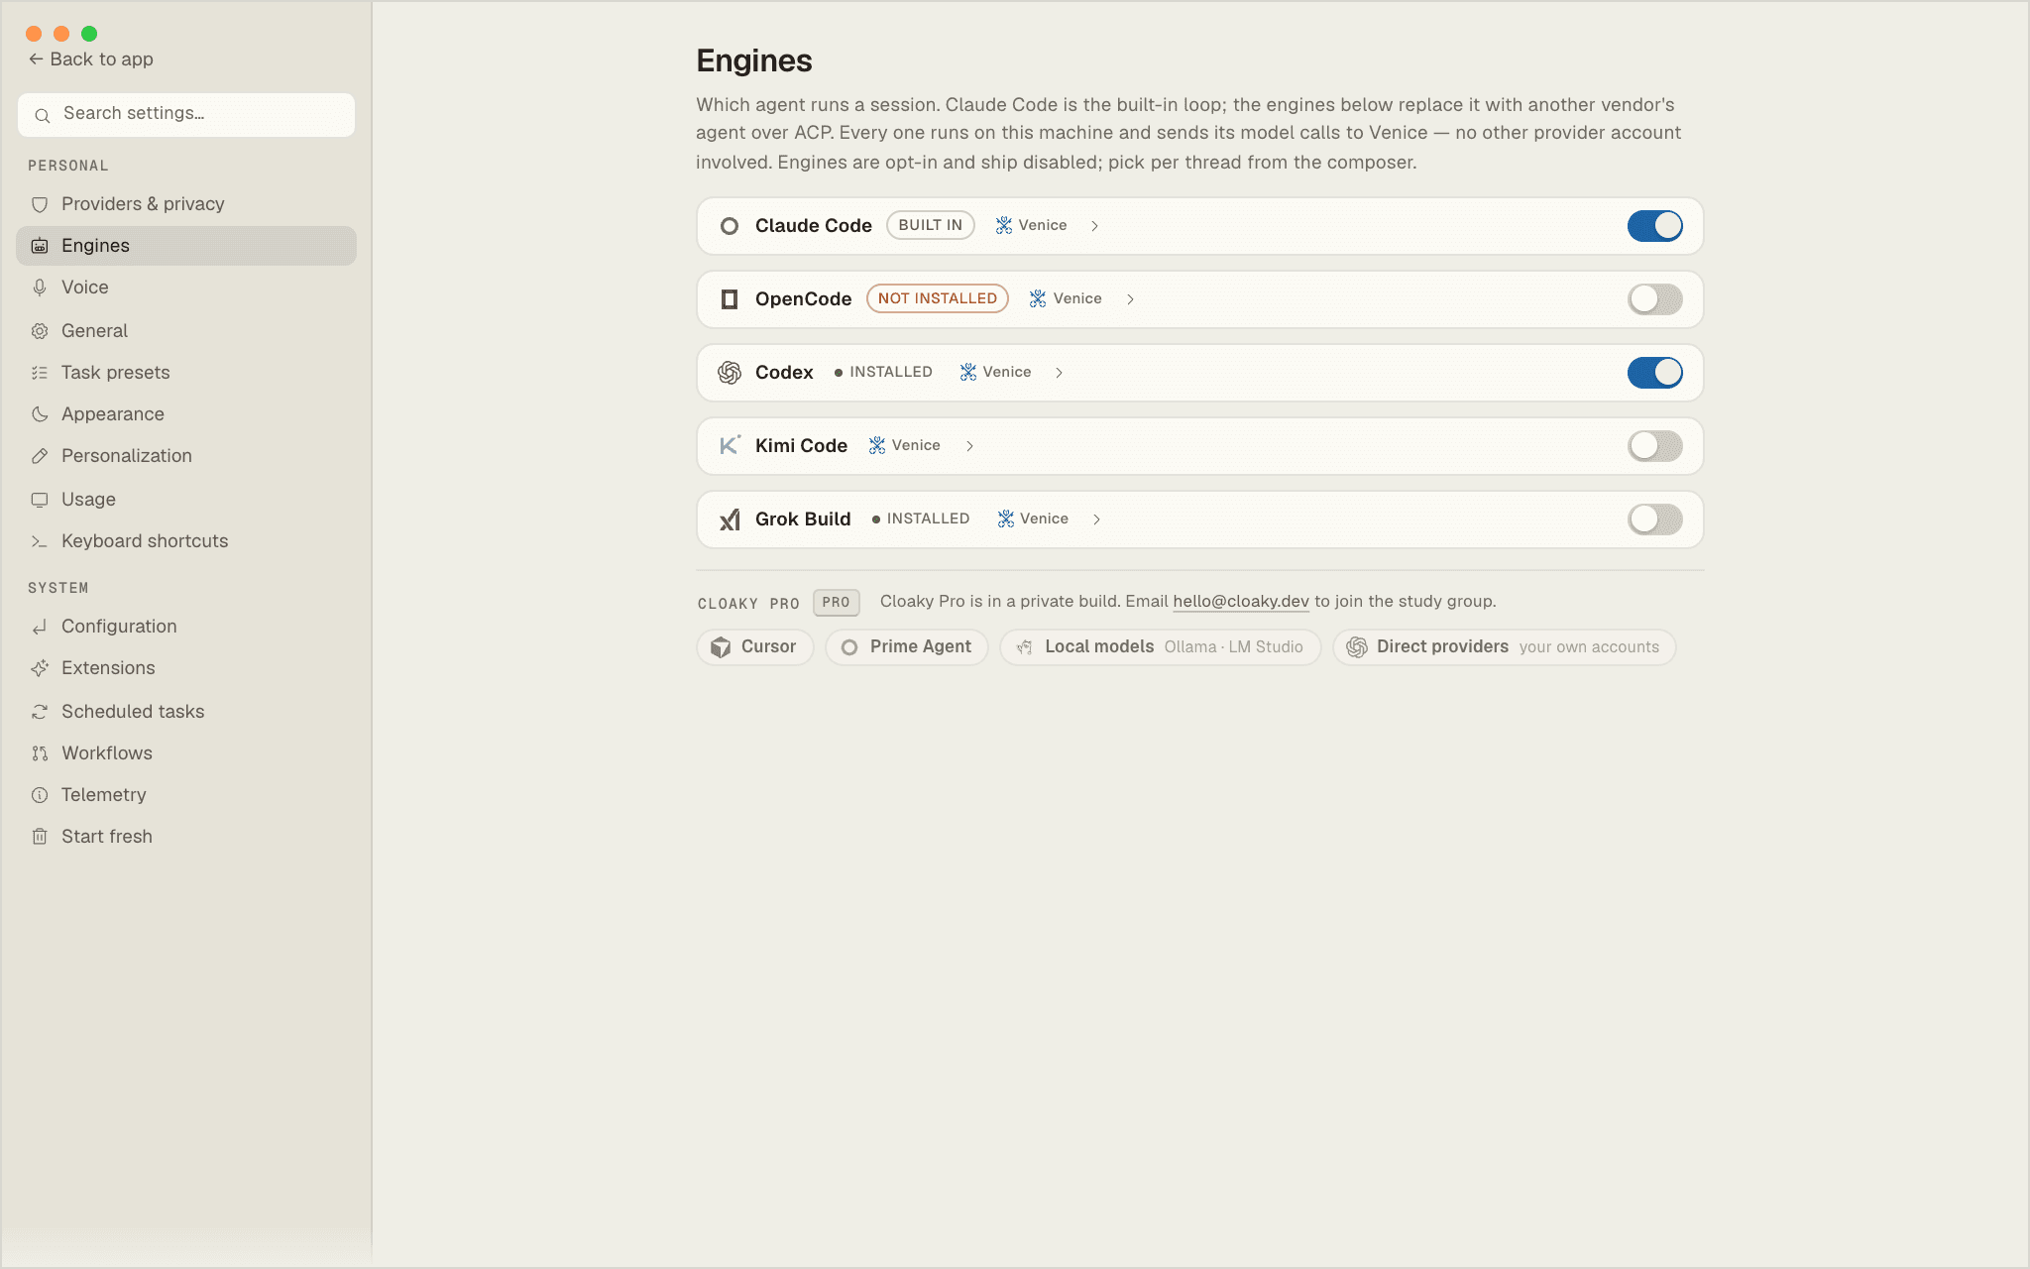Click the Venice icon in the Kimi Code row
Screen dimensions: 2030x1269
[877, 446]
